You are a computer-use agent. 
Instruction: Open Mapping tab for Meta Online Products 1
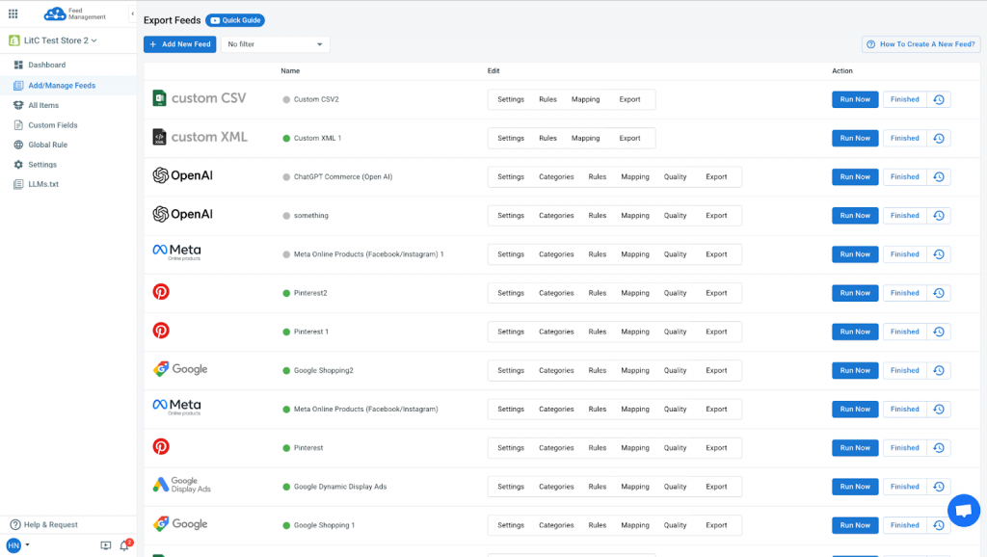pyautogui.click(x=634, y=254)
